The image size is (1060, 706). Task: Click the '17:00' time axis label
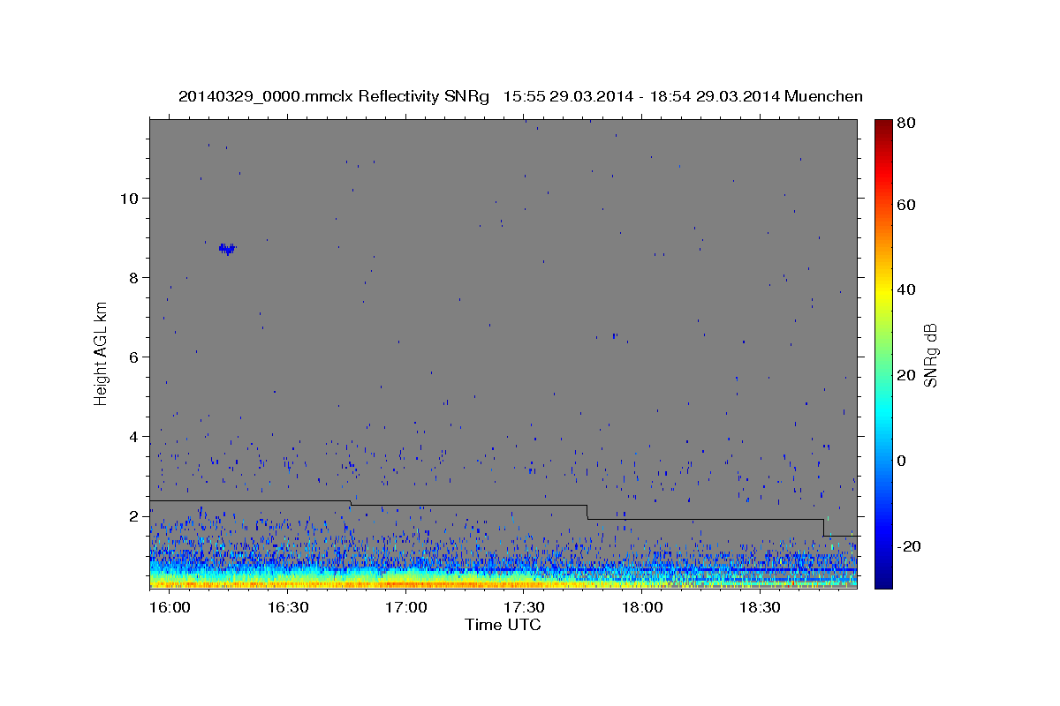[x=405, y=608]
